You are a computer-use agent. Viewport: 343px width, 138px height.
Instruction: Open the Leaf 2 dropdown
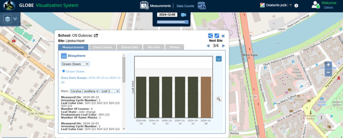[x=110, y=91]
